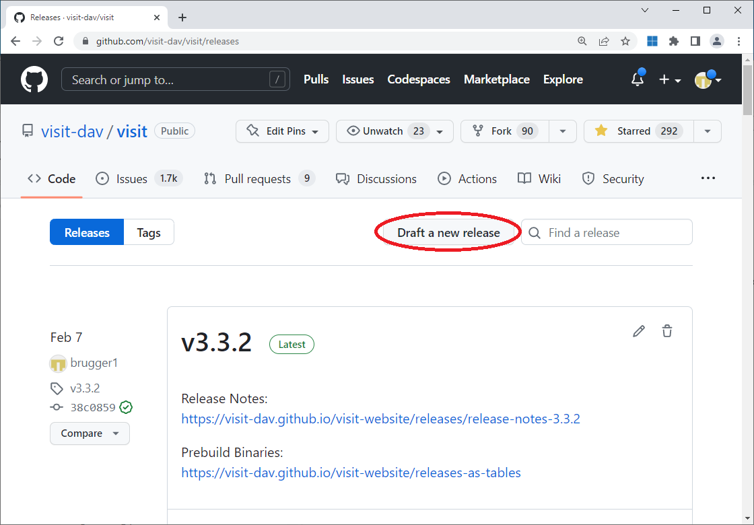
Task: Open the release-notes-3.3.2 URL
Action: point(381,419)
